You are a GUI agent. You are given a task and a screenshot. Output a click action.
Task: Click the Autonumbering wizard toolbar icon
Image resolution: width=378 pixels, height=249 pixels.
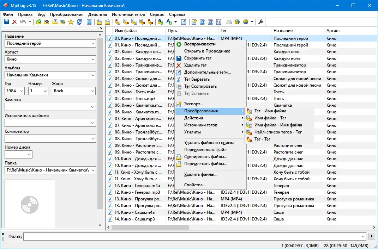pos(218,22)
